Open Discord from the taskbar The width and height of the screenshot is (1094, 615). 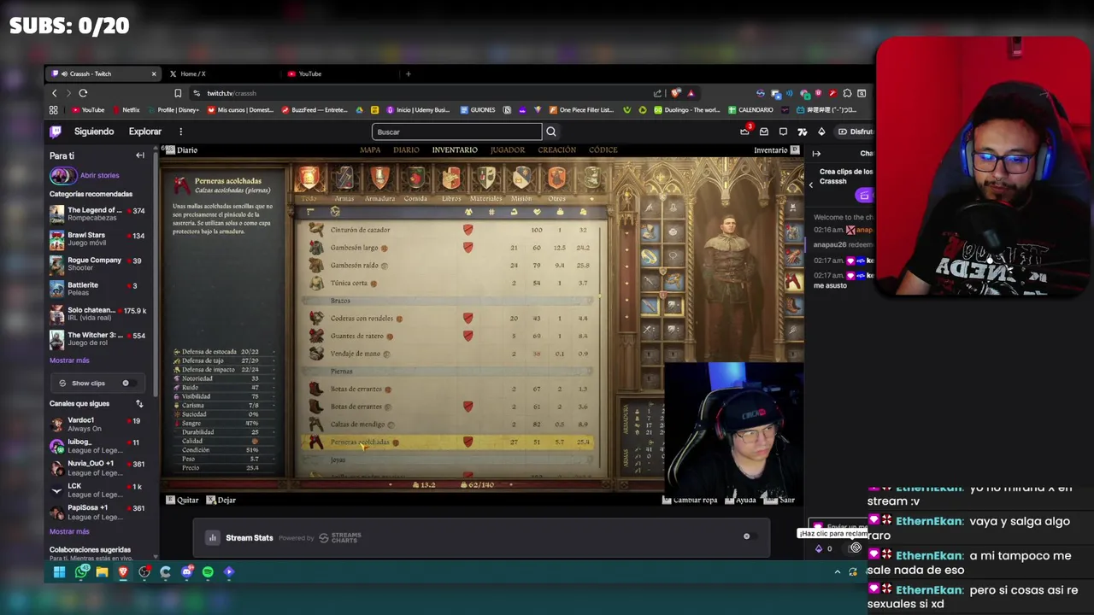(186, 572)
